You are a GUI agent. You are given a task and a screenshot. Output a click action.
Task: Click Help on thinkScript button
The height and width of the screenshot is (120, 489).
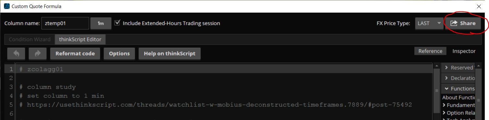(x=170, y=54)
